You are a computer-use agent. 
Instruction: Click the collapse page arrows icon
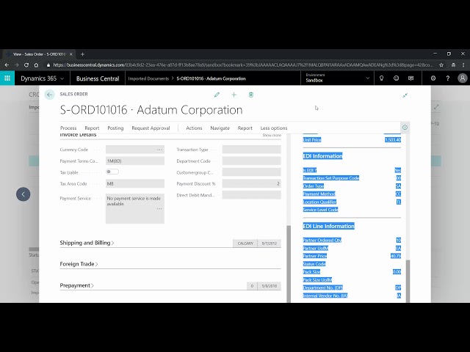point(405,95)
